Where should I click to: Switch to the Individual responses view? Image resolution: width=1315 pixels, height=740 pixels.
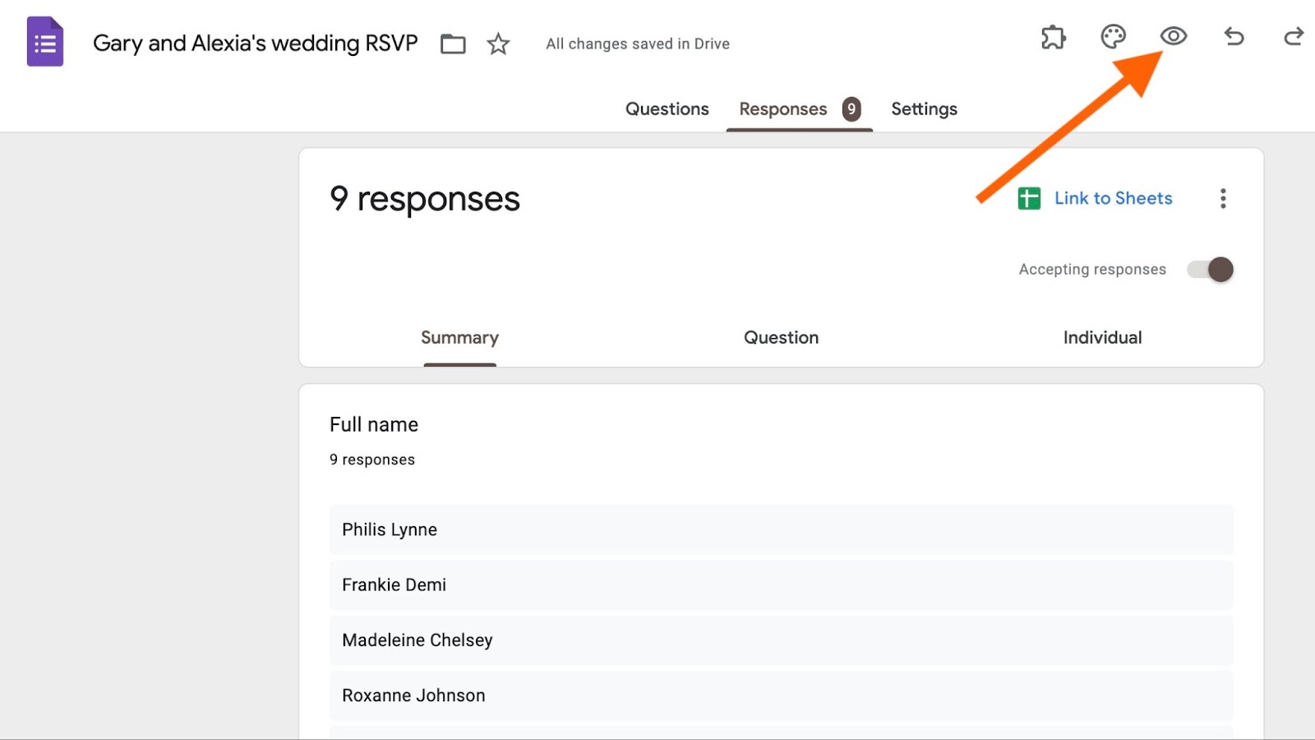[x=1102, y=338]
